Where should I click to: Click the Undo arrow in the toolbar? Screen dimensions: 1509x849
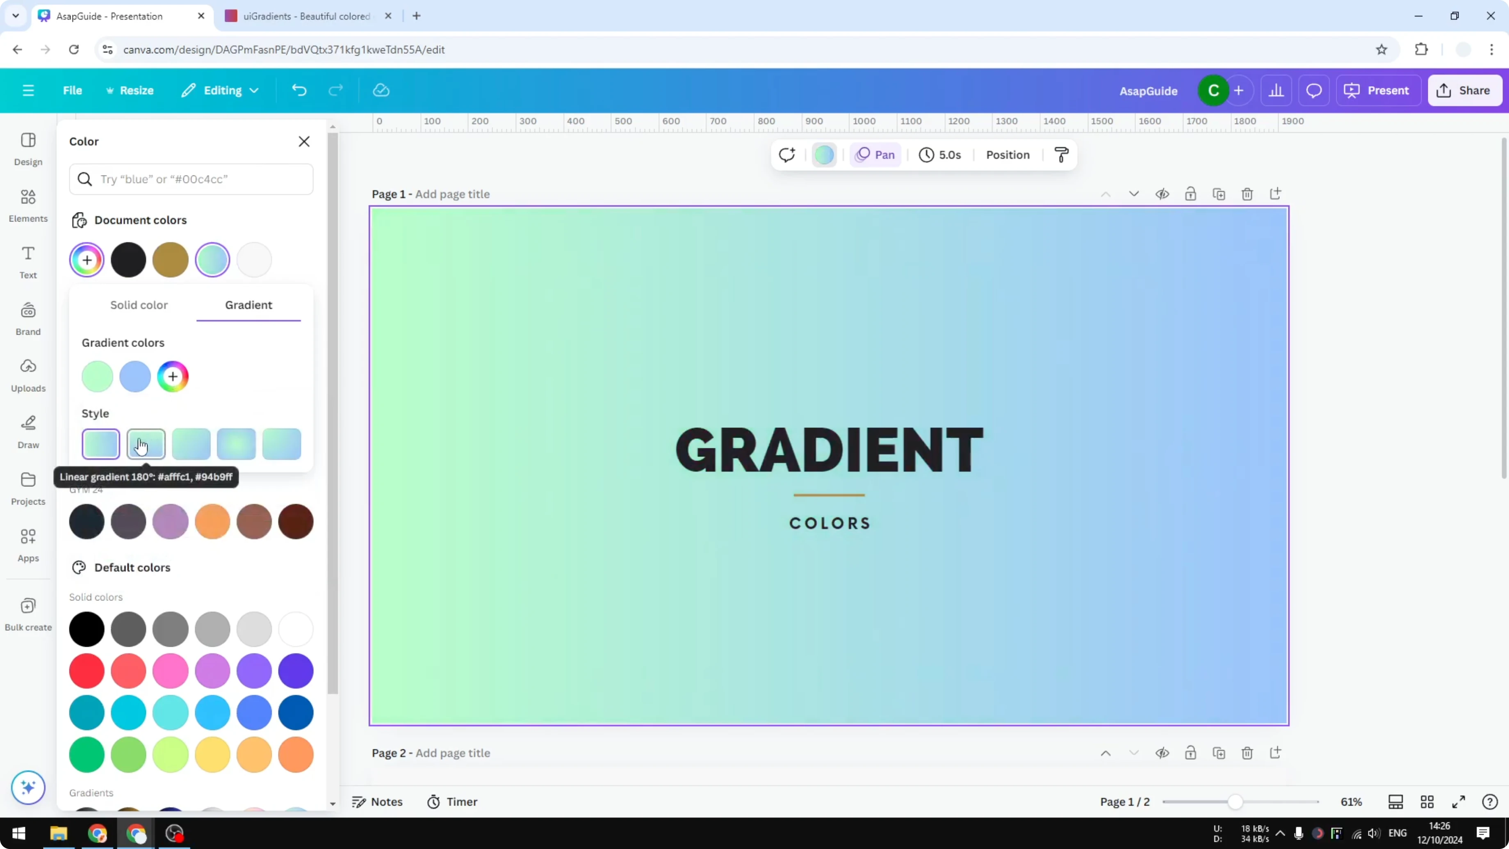click(299, 90)
